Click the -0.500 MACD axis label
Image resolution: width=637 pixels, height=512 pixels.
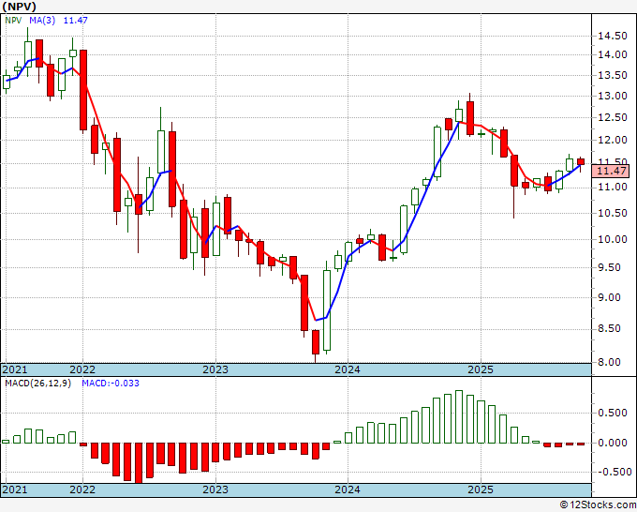click(612, 472)
